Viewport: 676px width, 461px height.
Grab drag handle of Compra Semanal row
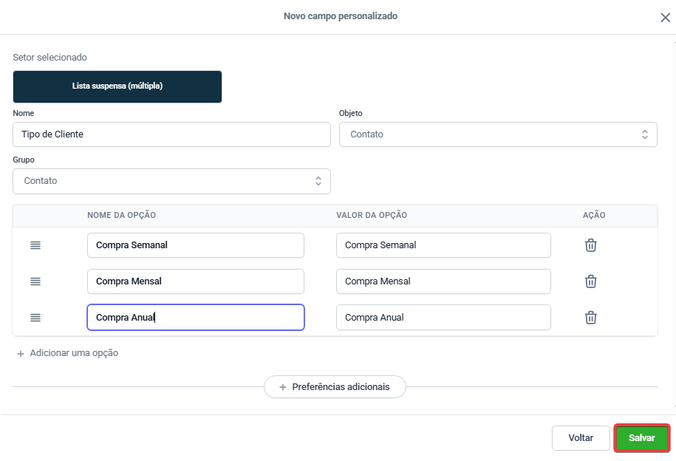[x=35, y=245]
